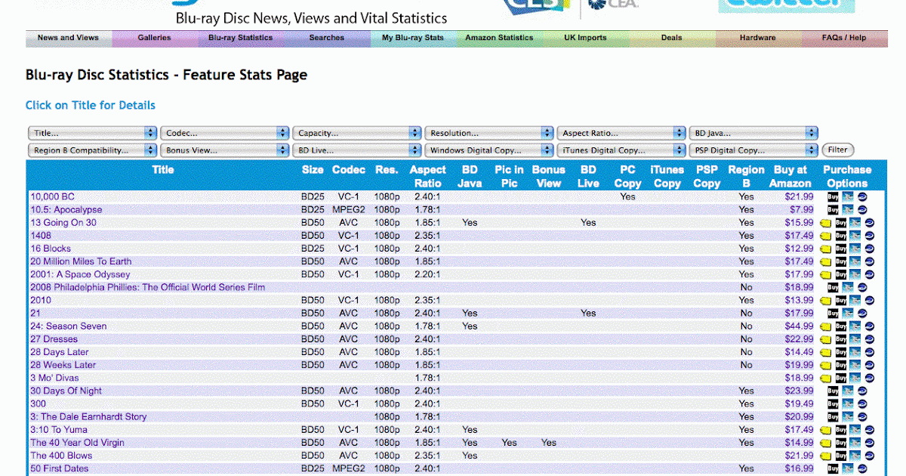Open the Resolution... filter dropdown

pos(489,133)
